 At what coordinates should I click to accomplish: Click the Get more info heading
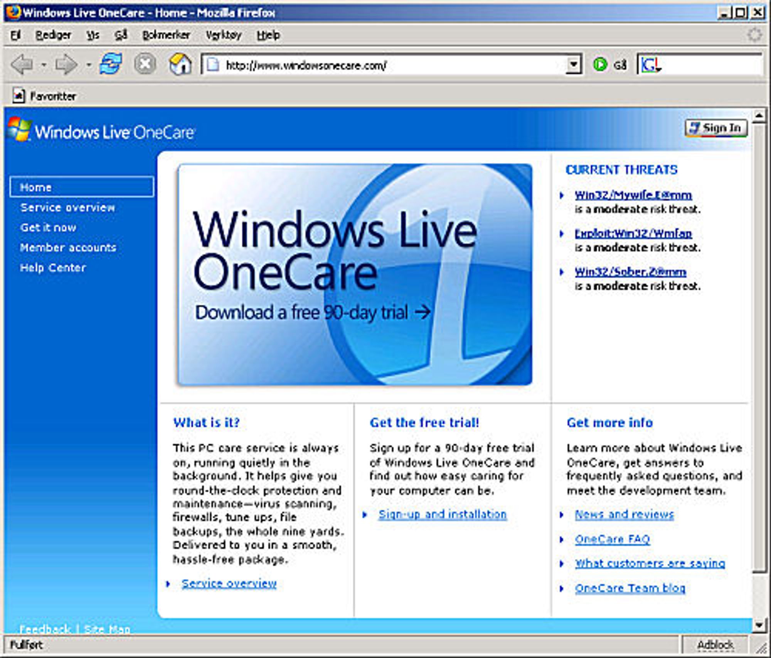tap(610, 422)
